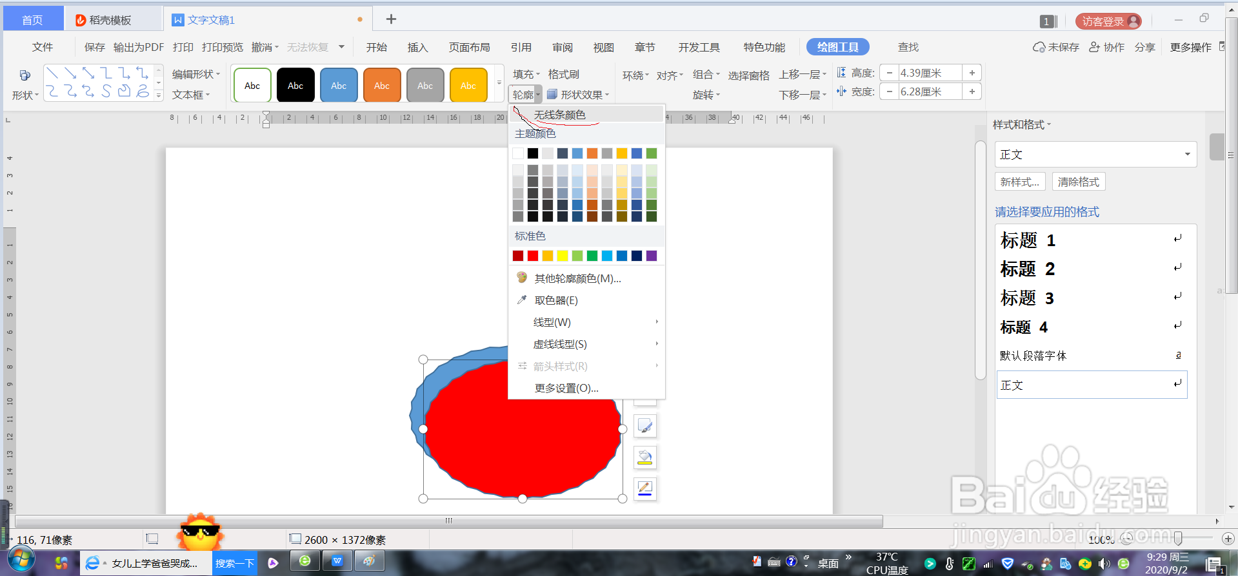Select the double-arrow line shape

pos(88,73)
